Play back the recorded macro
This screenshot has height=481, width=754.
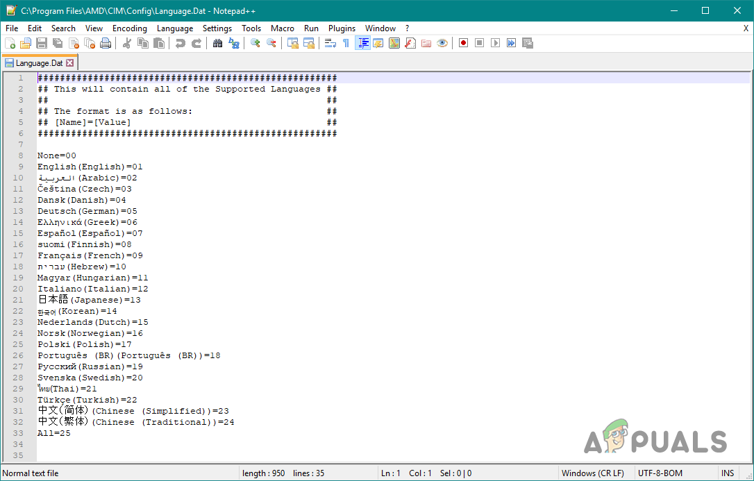click(495, 43)
